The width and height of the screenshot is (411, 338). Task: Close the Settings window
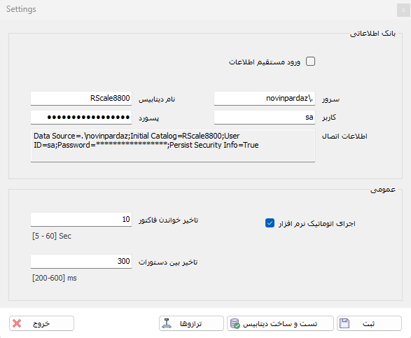[x=403, y=10]
